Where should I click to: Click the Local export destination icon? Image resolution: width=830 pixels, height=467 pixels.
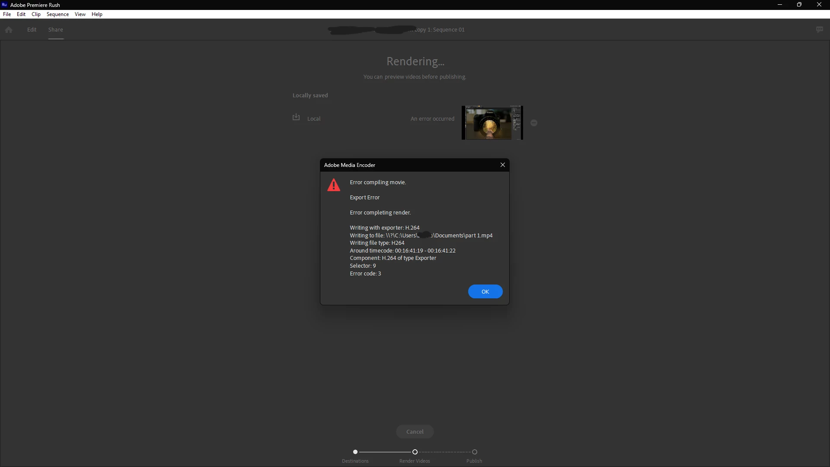point(296,117)
